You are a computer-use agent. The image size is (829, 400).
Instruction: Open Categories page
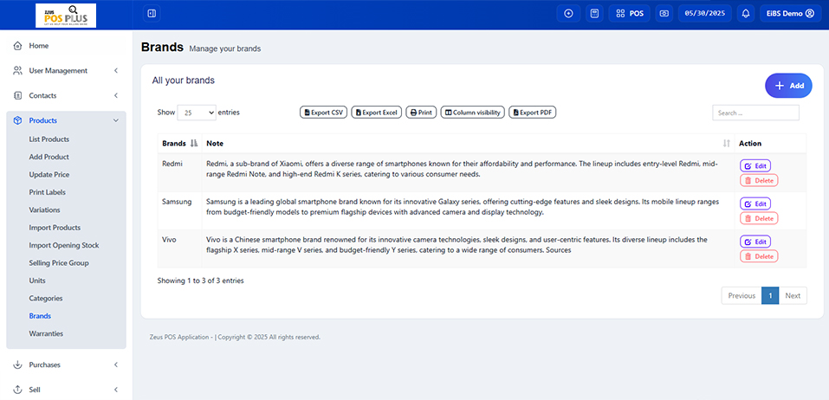coord(46,299)
